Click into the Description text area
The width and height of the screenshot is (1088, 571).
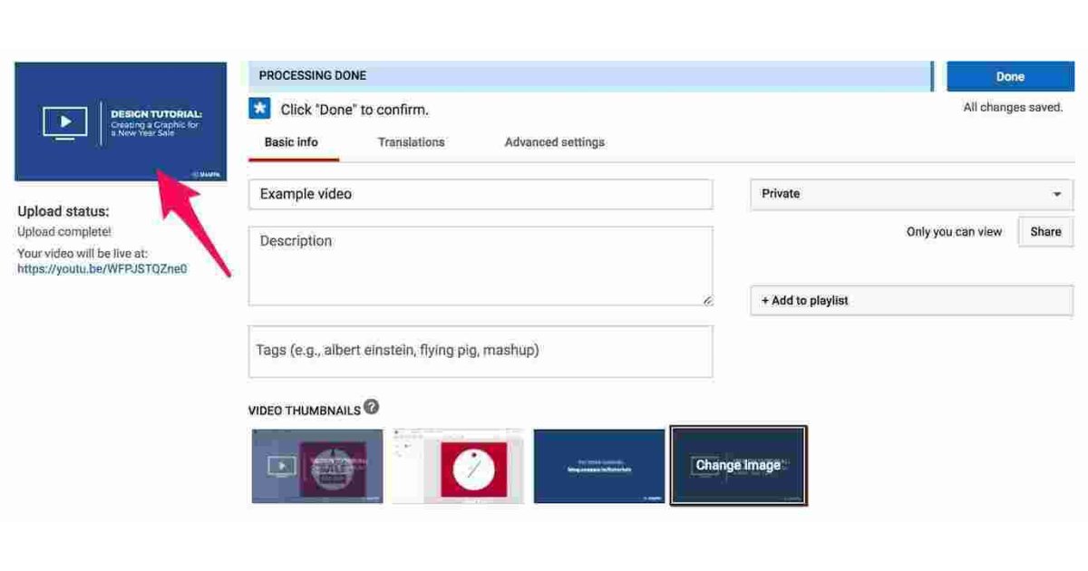pyautogui.click(x=481, y=266)
